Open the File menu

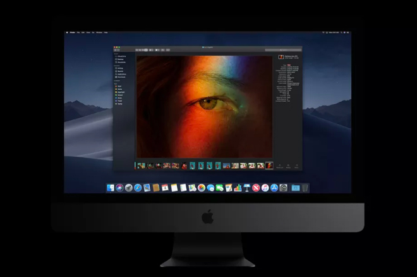click(78, 32)
